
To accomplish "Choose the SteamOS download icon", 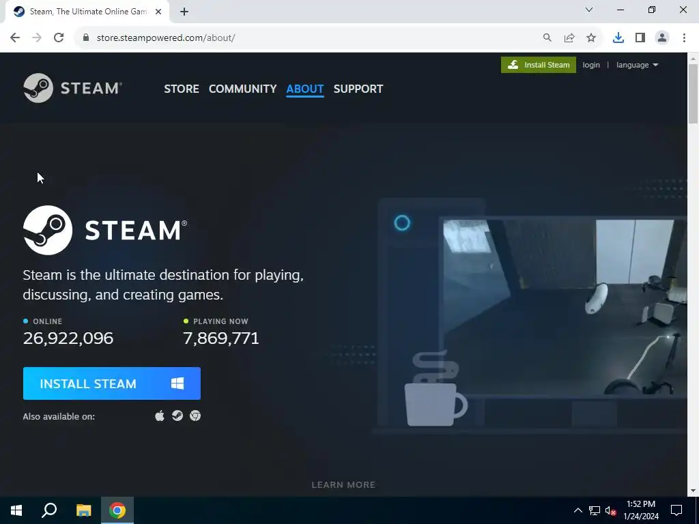I will coord(177,416).
